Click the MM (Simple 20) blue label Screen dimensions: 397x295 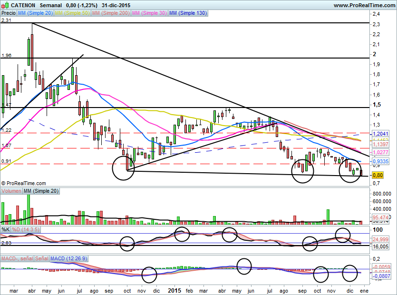point(35,13)
